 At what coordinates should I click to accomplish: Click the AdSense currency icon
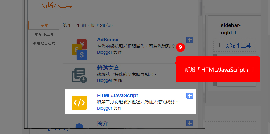[x=79, y=50]
